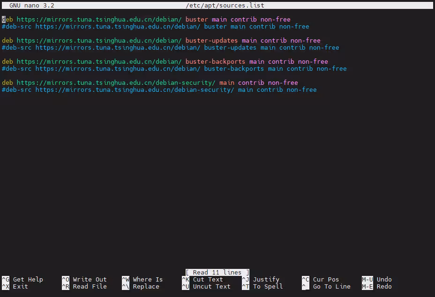Image resolution: width=435 pixels, height=297 pixels.
Task: Click the ^U Uncut Text shortcut
Action: (x=206, y=287)
